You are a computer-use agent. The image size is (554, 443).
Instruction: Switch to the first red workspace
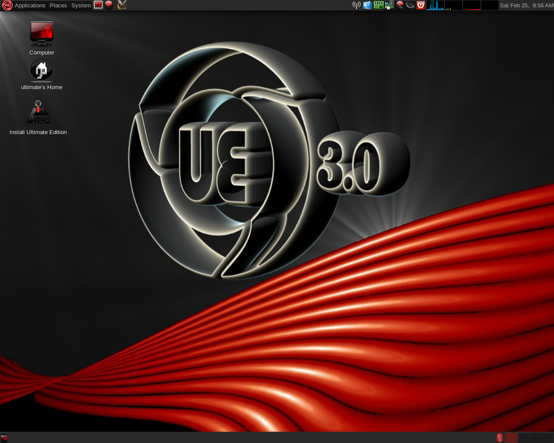click(512, 438)
